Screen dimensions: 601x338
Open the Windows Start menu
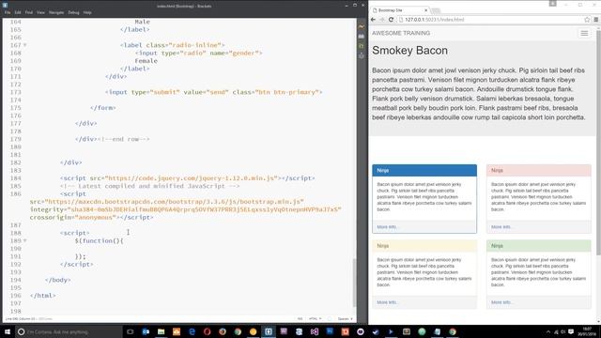(x=8, y=331)
